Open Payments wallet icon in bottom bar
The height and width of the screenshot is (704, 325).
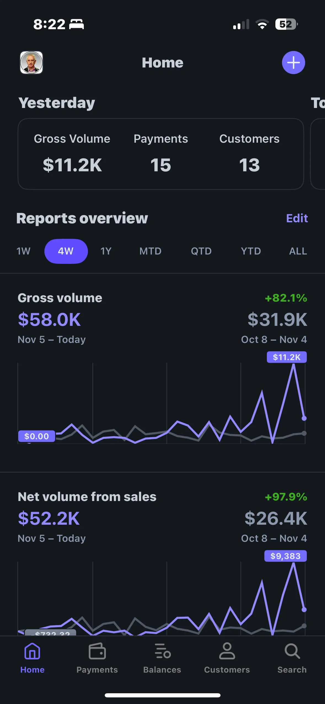(97, 651)
